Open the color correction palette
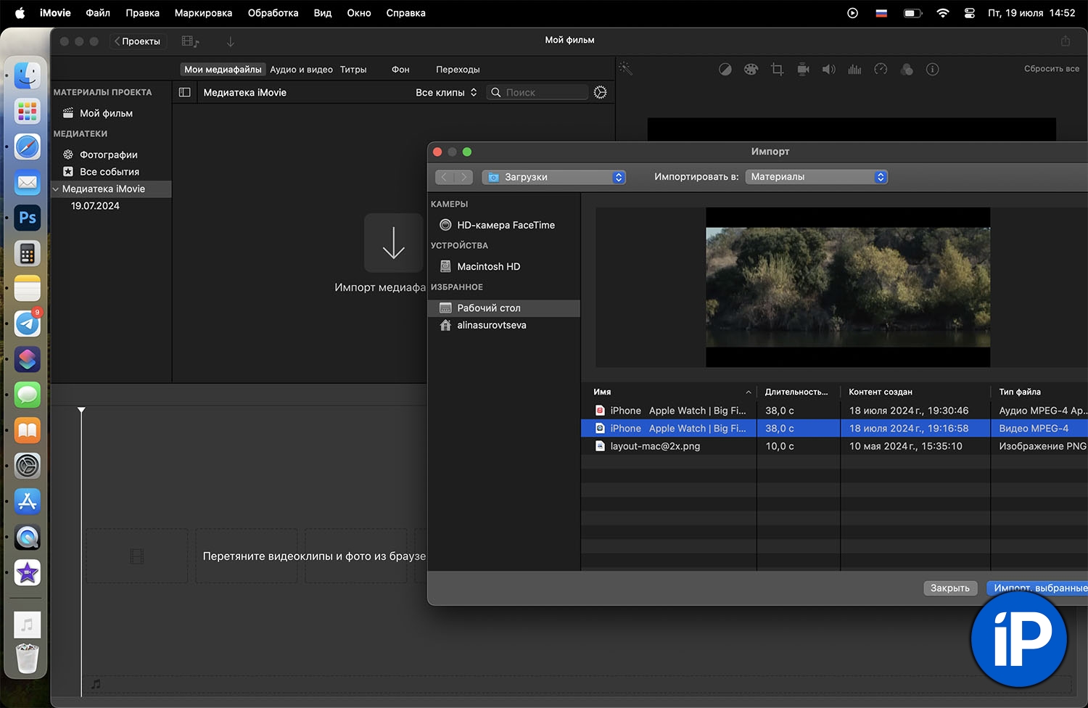The height and width of the screenshot is (708, 1088). pyautogui.click(x=751, y=70)
